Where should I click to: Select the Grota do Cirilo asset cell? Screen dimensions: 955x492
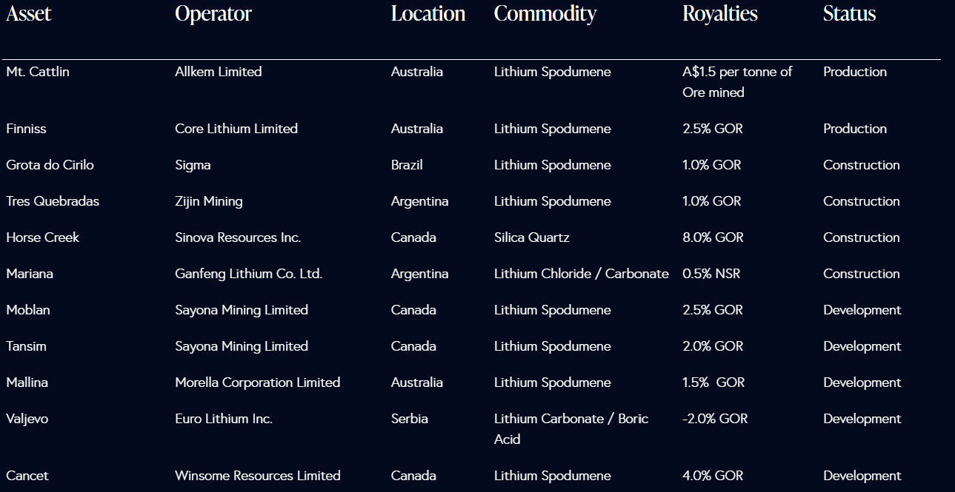point(50,165)
